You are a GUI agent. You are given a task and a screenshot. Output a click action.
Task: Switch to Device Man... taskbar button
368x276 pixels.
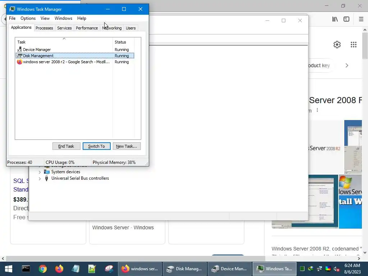230,269
